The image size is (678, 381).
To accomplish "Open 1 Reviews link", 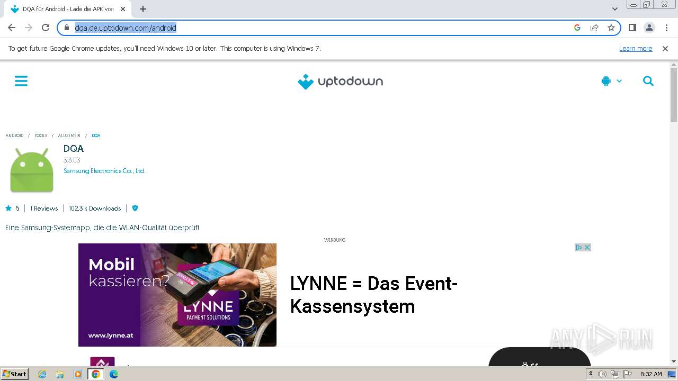I will (x=44, y=208).
